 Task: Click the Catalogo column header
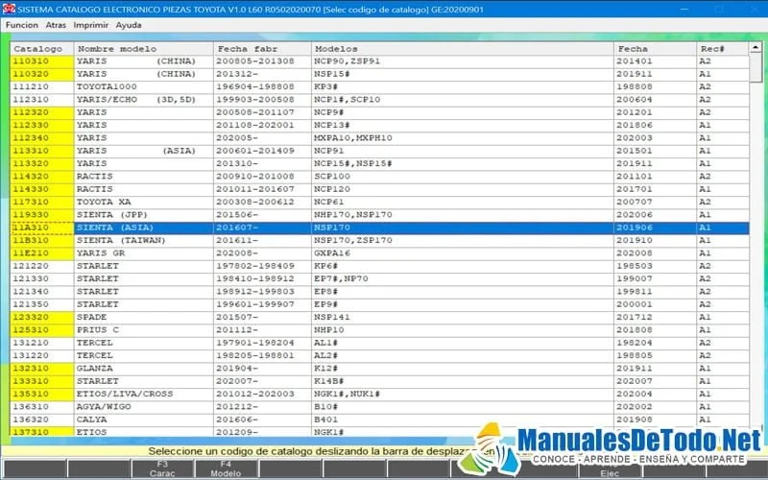click(x=42, y=49)
